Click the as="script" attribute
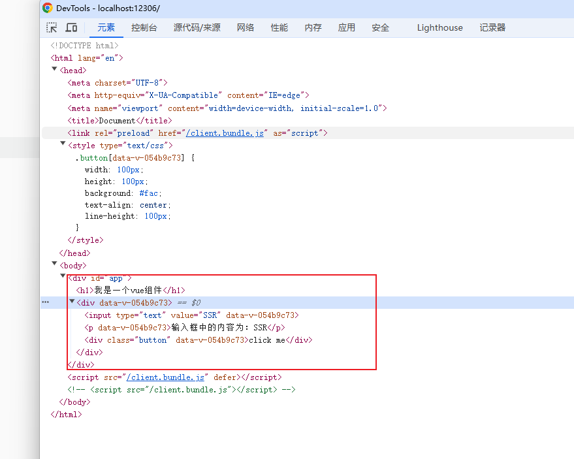This screenshot has height=459, width=574. [298, 133]
